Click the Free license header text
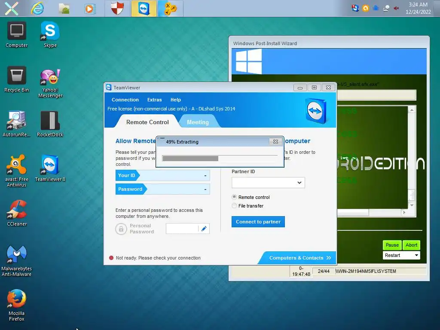The height and width of the screenshot is (330, 440). pyautogui.click(x=171, y=109)
